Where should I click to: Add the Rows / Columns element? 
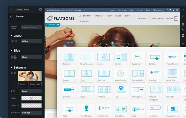pos(86,59)
